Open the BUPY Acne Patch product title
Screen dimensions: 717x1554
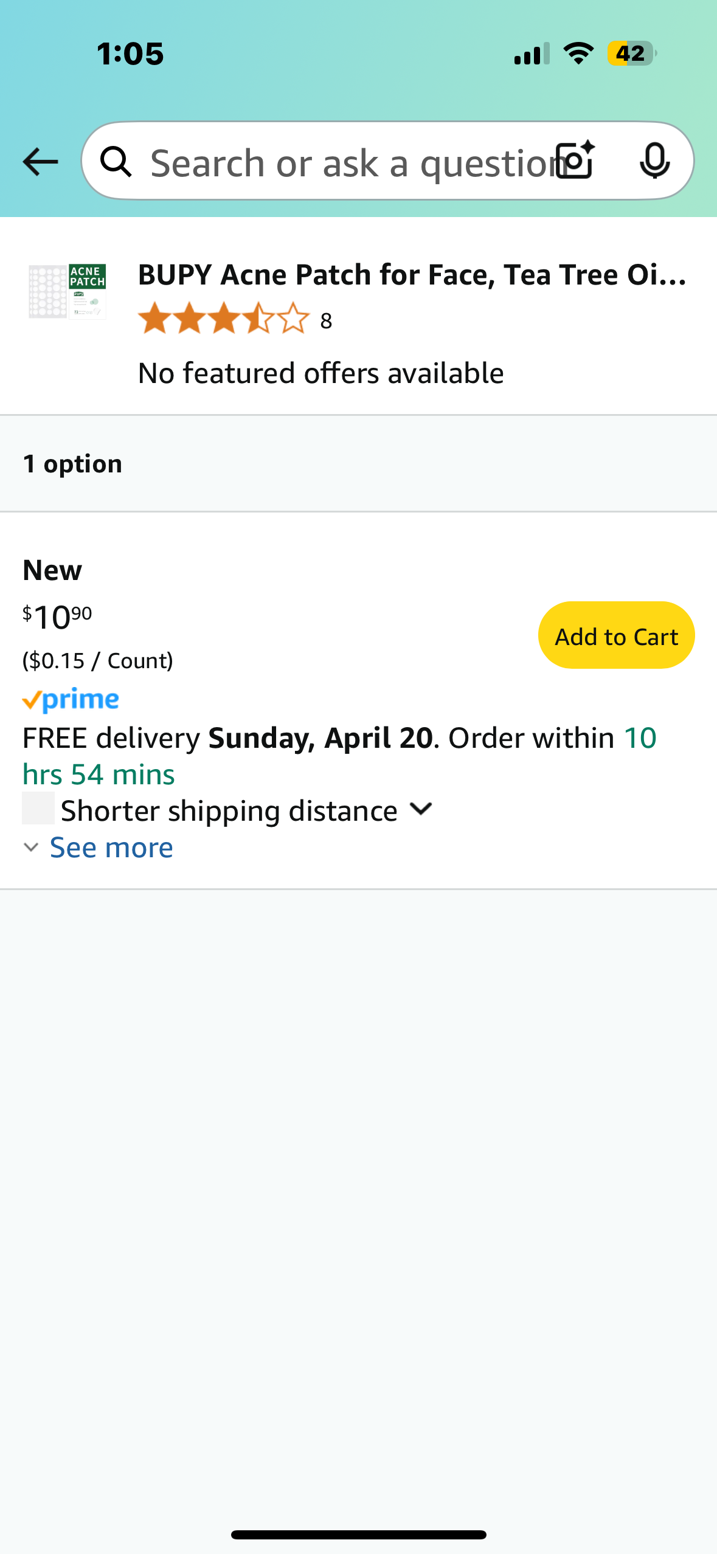[412, 275]
